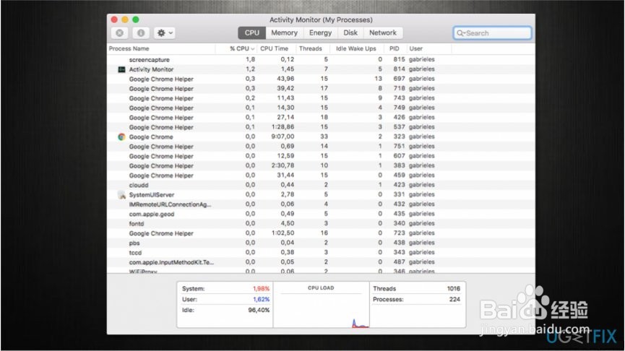Select the Activity Monitor process icon

[121, 69]
